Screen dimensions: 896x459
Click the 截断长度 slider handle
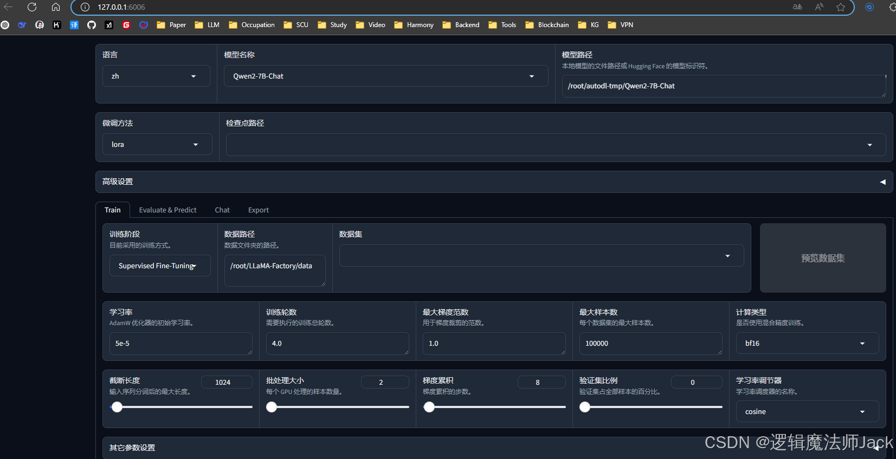(117, 408)
